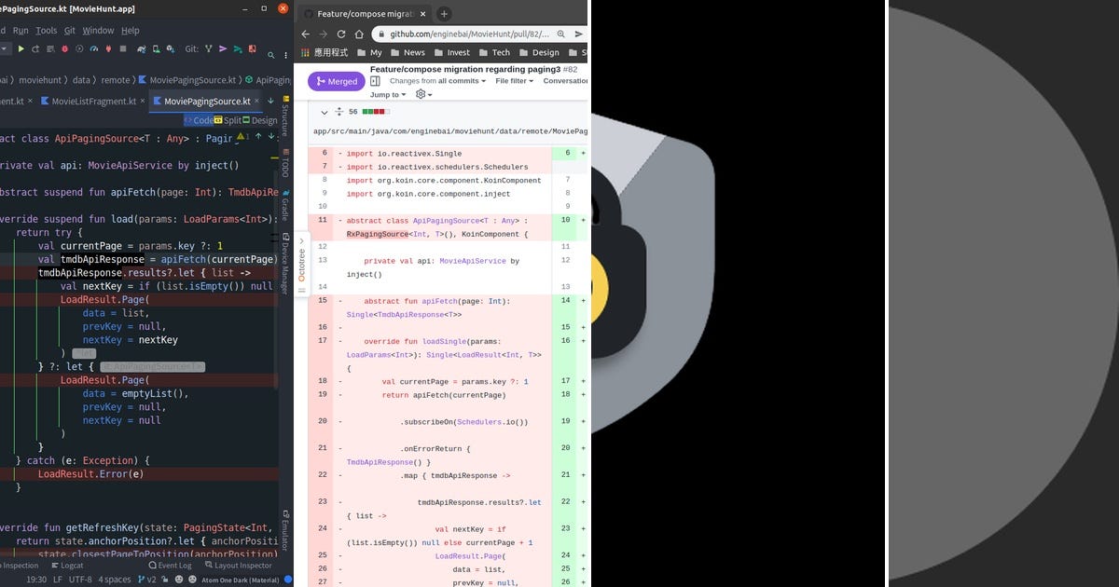Screen dimensions: 1119x587
Task: Open the Profiler icon in the toolbar
Action: coord(94,48)
